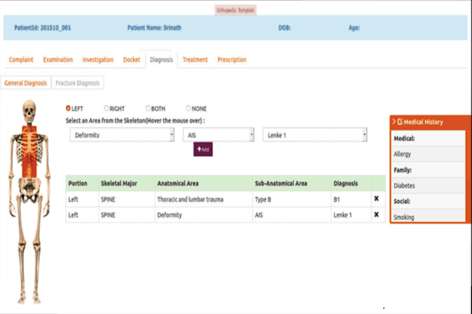Select the RIGHT radio option
Screen dimensions: 472x314
pyautogui.click(x=106, y=108)
